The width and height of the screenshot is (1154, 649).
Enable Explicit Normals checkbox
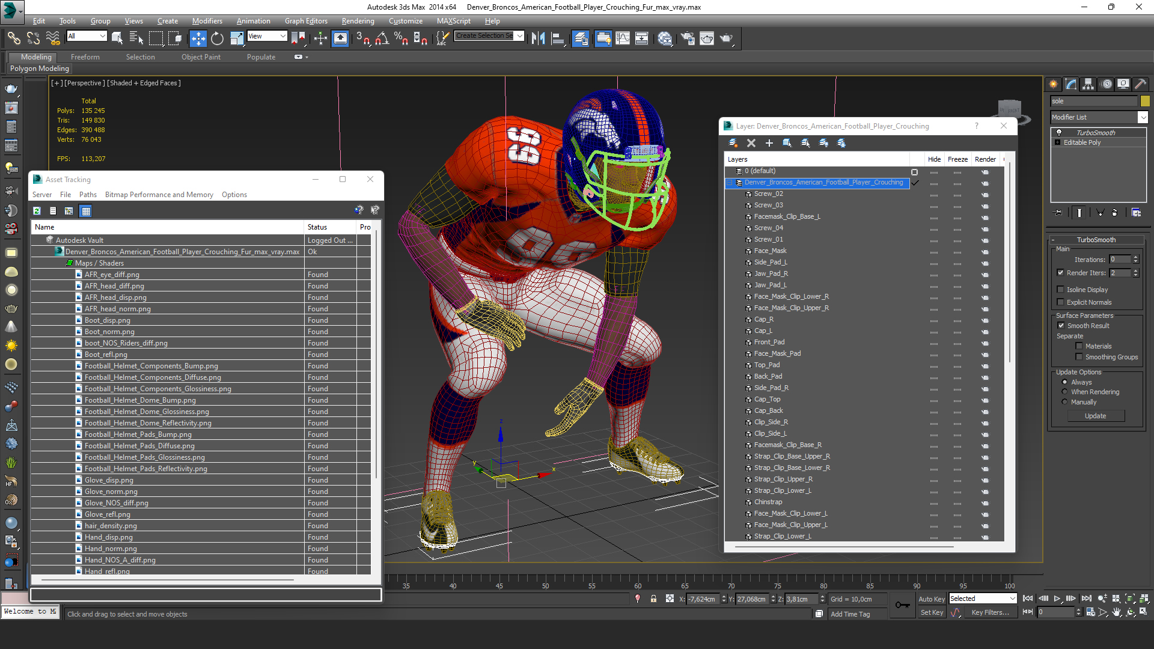(1060, 302)
